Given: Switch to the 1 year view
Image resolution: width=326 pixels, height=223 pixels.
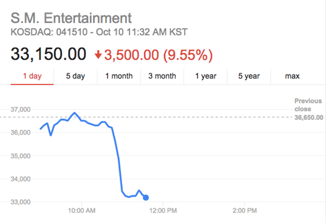Looking at the screenshot, I should (205, 76).
